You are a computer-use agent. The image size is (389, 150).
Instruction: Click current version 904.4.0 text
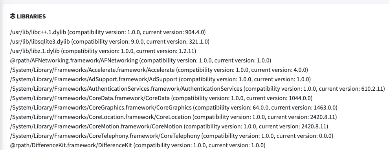click(x=173, y=32)
